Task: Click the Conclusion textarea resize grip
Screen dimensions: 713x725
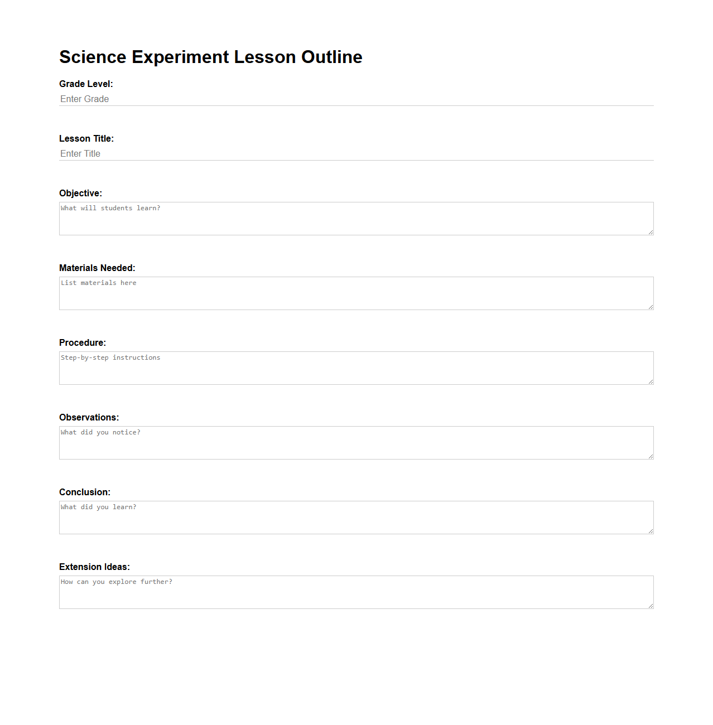Action: click(651, 531)
